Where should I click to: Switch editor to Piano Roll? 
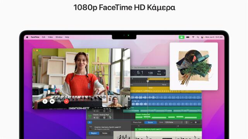137,122
